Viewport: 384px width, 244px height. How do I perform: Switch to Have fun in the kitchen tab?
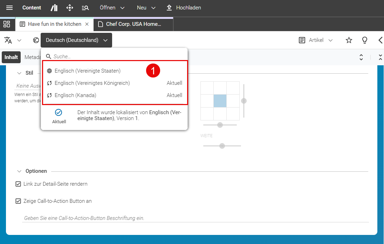pos(55,24)
